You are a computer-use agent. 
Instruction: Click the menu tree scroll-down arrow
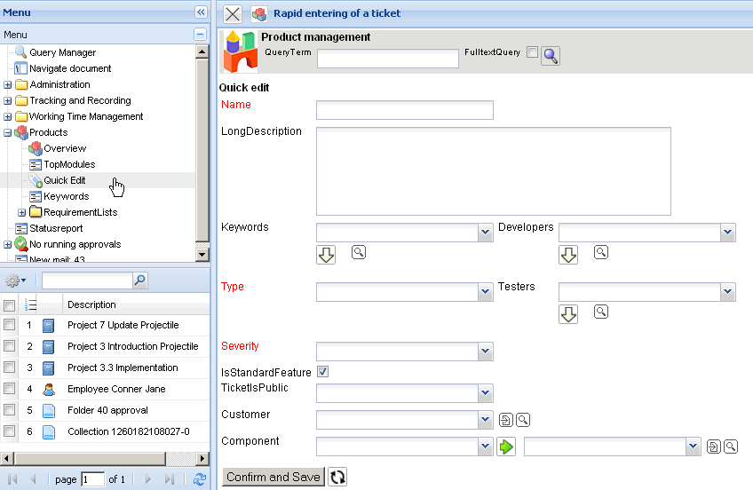tap(202, 255)
